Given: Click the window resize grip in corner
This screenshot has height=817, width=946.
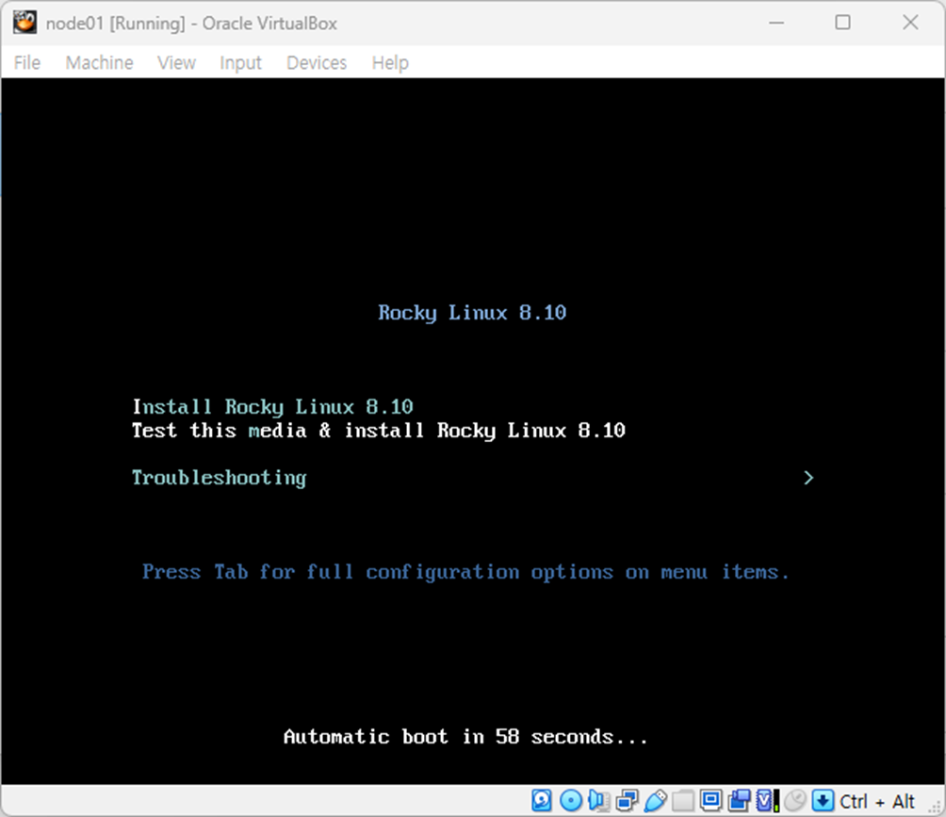Looking at the screenshot, I should click(935, 807).
